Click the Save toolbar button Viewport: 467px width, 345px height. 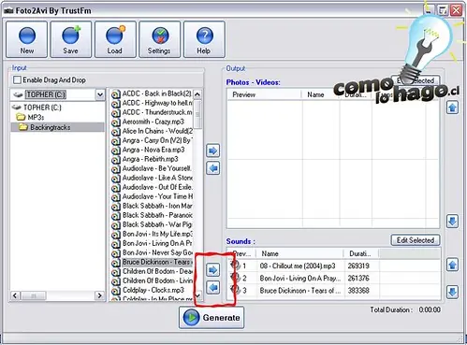click(71, 39)
